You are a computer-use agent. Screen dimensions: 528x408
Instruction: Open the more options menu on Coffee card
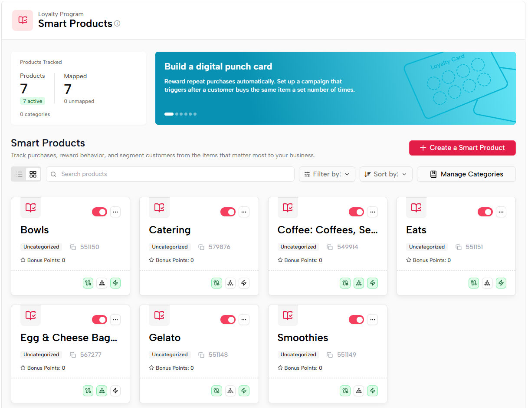(x=372, y=212)
